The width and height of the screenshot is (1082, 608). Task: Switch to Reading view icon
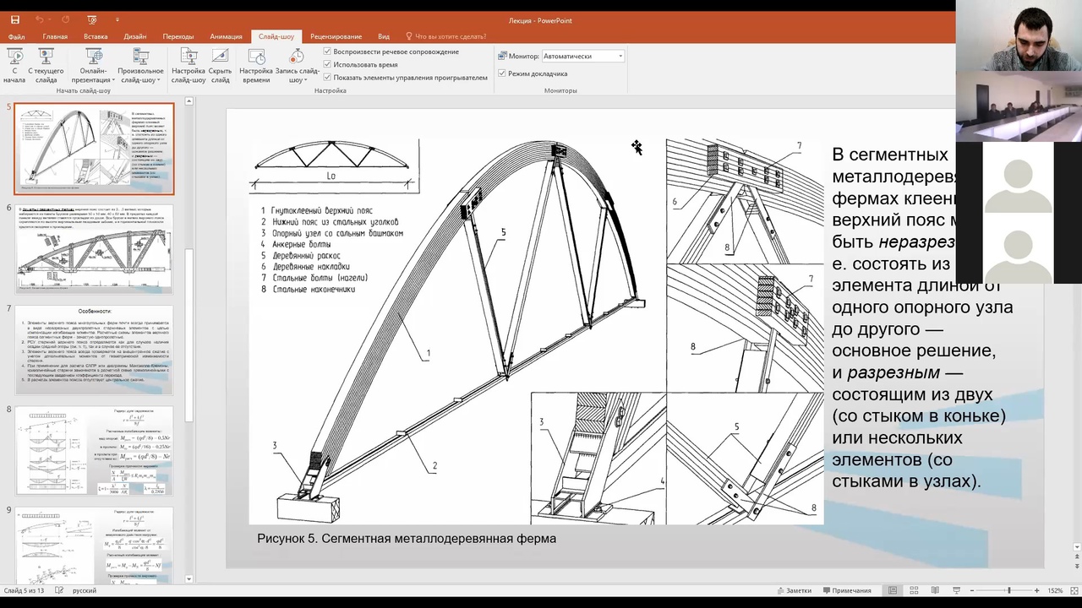click(935, 590)
